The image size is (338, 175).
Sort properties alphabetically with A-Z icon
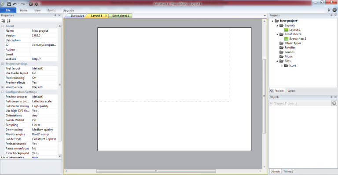(x=9, y=21)
